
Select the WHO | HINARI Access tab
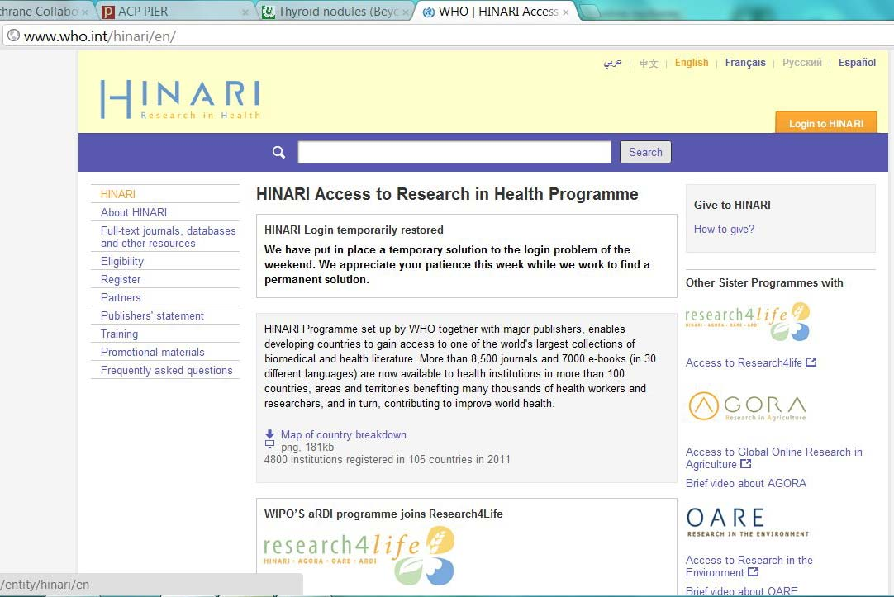tap(497, 12)
